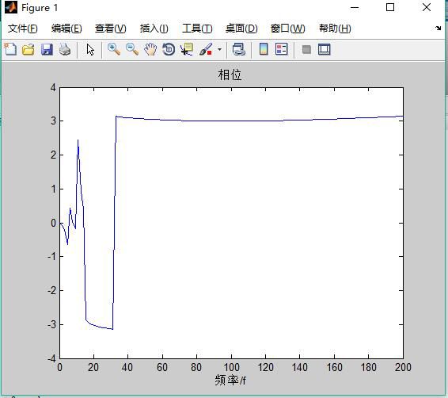Image resolution: width=448 pixels, height=398 pixels.
Task: Click the plot title 相位
Action: (230, 75)
